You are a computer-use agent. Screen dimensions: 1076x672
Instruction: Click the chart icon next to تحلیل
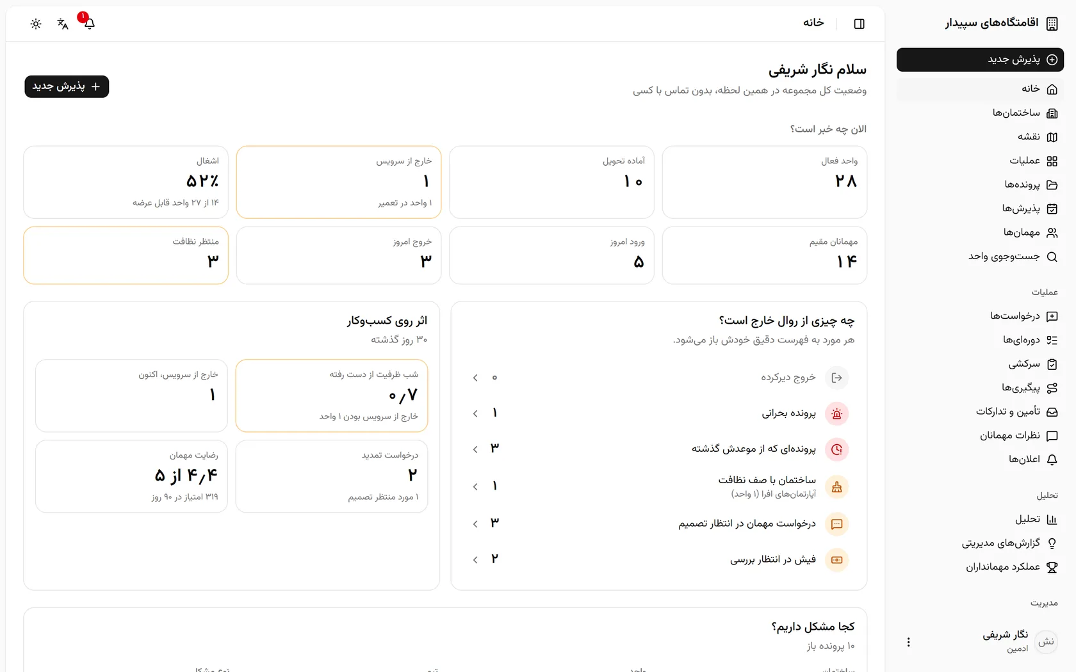(x=1052, y=520)
